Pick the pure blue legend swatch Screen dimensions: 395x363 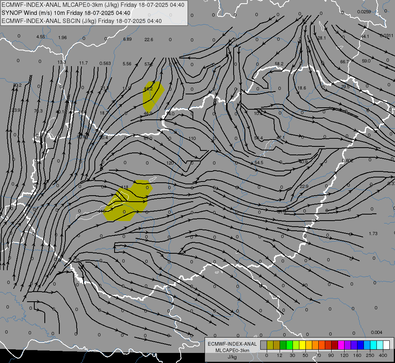pos(360,345)
